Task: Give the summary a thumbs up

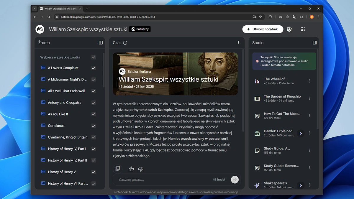Action: click(x=131, y=169)
